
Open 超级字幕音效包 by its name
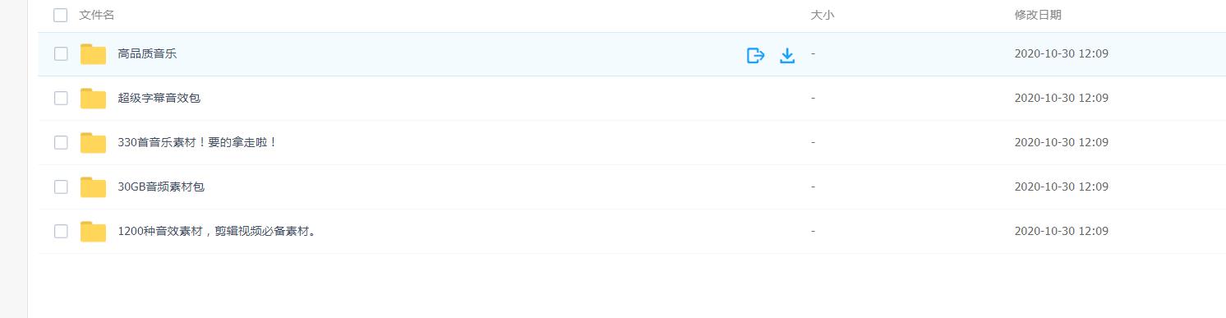click(159, 99)
